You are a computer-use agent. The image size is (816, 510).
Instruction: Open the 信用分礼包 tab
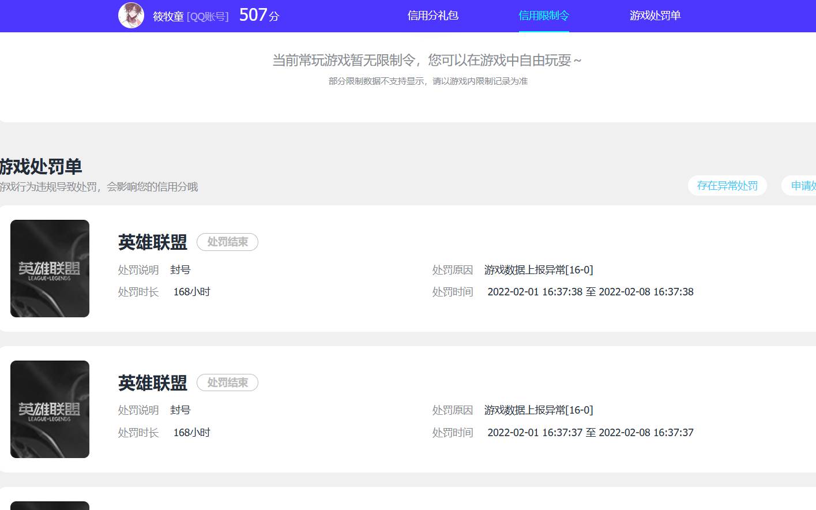[433, 16]
